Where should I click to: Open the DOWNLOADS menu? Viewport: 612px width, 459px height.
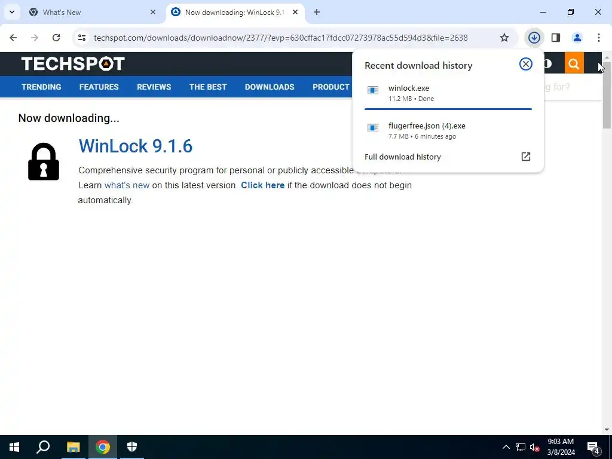click(270, 87)
